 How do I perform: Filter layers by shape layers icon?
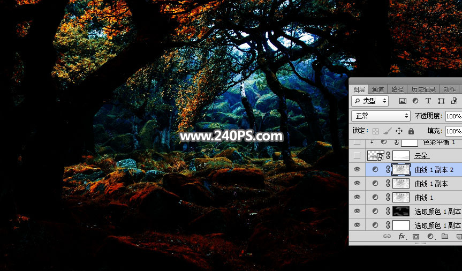click(441, 101)
